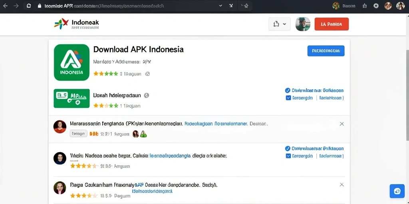409x204 pixels.
Task: Click the green bag icon under the first review
Action: point(143,134)
